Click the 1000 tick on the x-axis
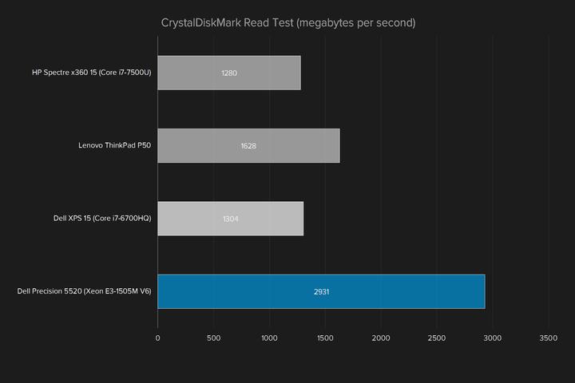The height and width of the screenshot is (383, 575). coord(269,338)
